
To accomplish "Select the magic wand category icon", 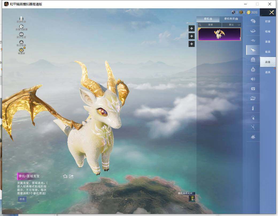I will coord(253,127).
